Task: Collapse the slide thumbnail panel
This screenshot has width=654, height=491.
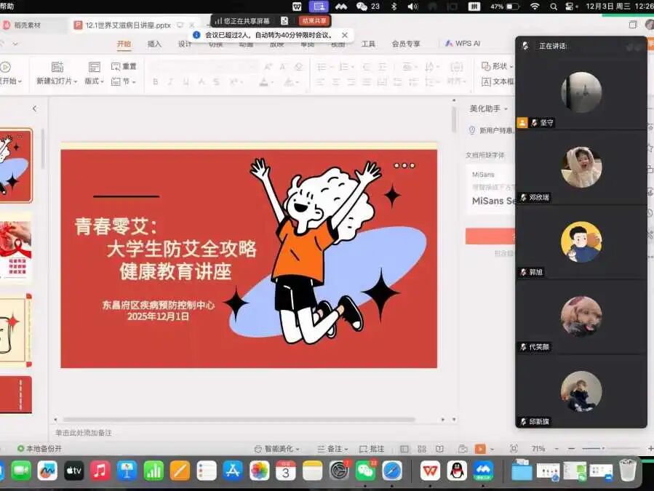Action: (34, 108)
